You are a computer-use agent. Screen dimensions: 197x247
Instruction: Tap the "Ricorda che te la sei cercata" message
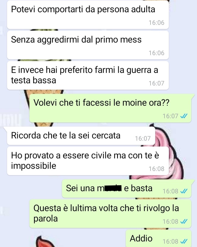pos(81,136)
